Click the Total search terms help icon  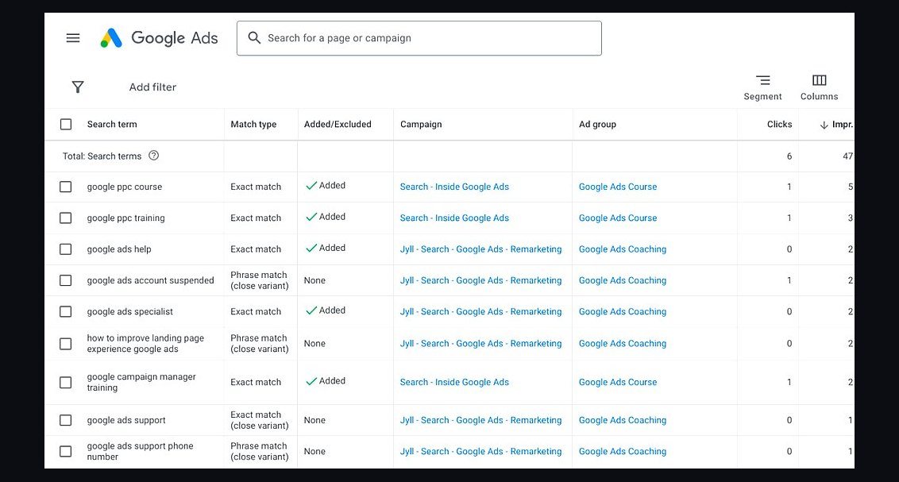pos(153,156)
